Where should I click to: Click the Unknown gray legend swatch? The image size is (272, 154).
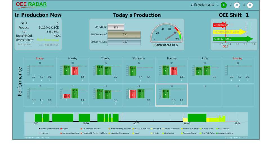[x=40, y=133]
